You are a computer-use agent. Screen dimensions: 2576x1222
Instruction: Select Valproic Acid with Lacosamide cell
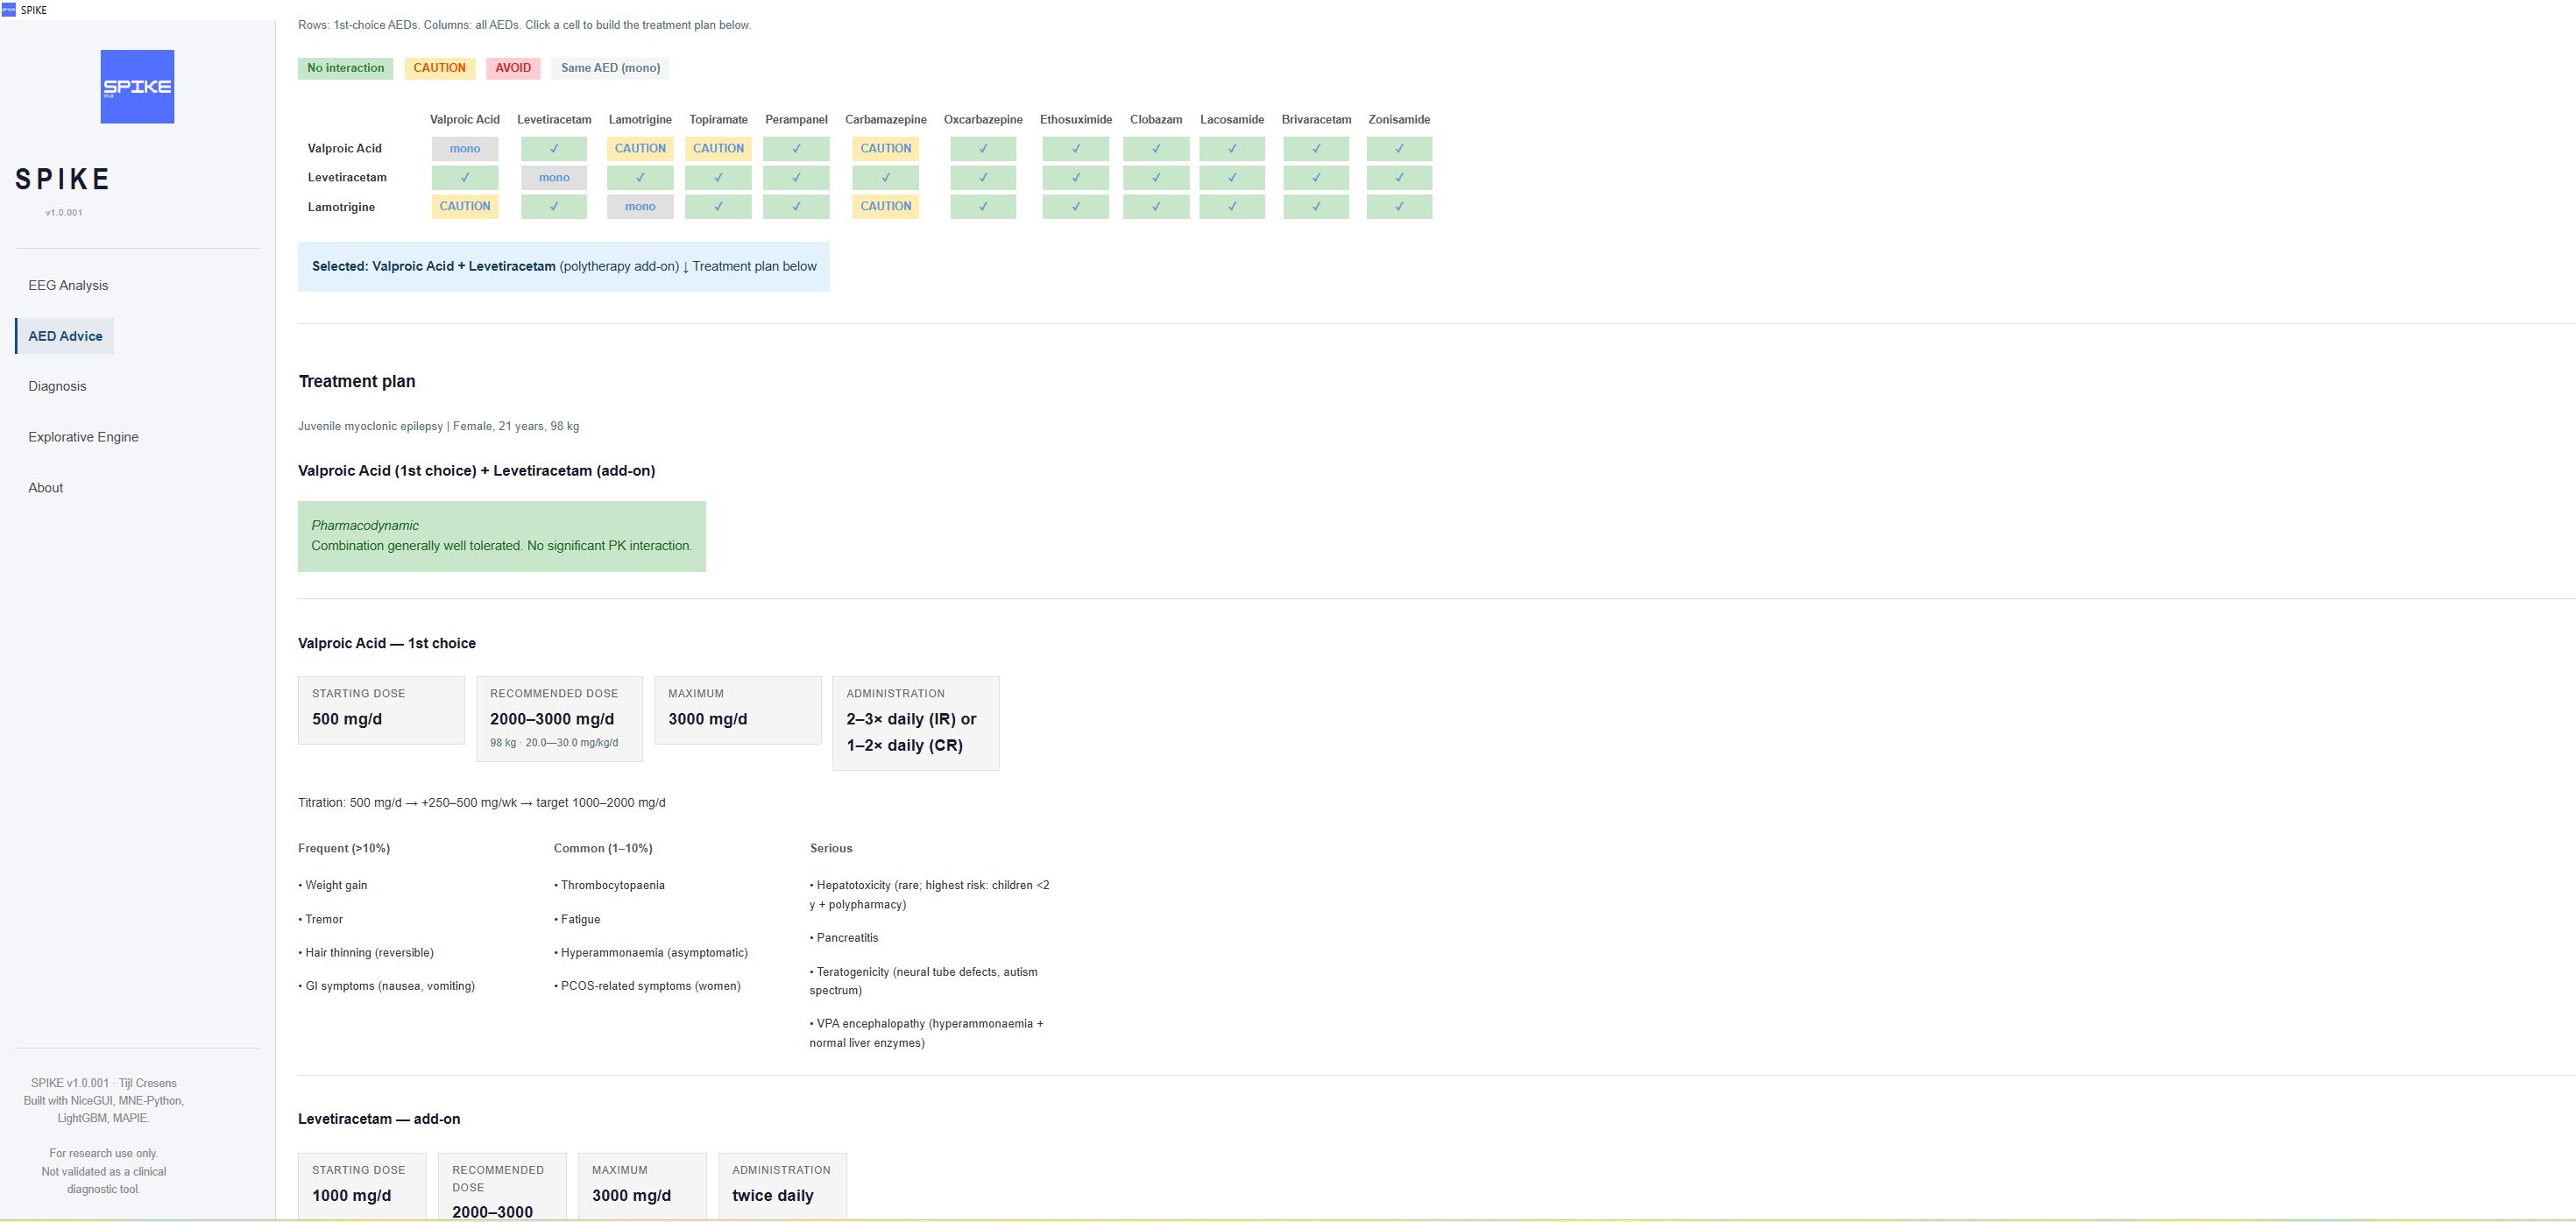[x=1232, y=149]
